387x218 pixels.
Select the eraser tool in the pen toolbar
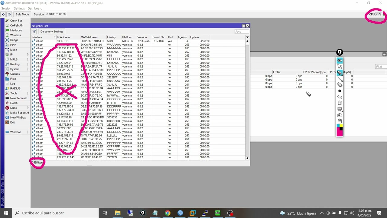click(x=340, y=85)
